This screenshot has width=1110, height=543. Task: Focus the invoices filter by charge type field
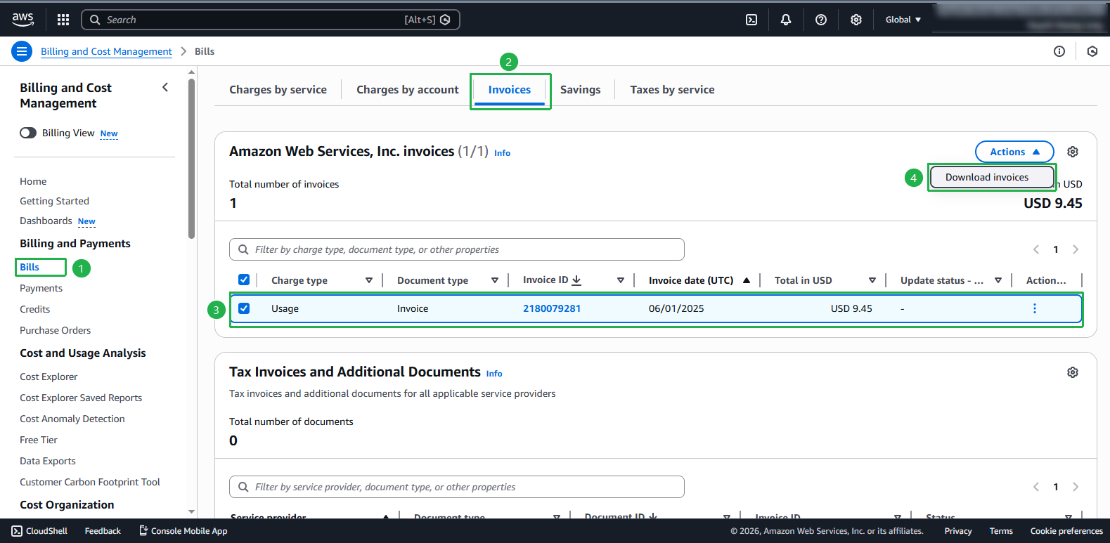coord(457,249)
